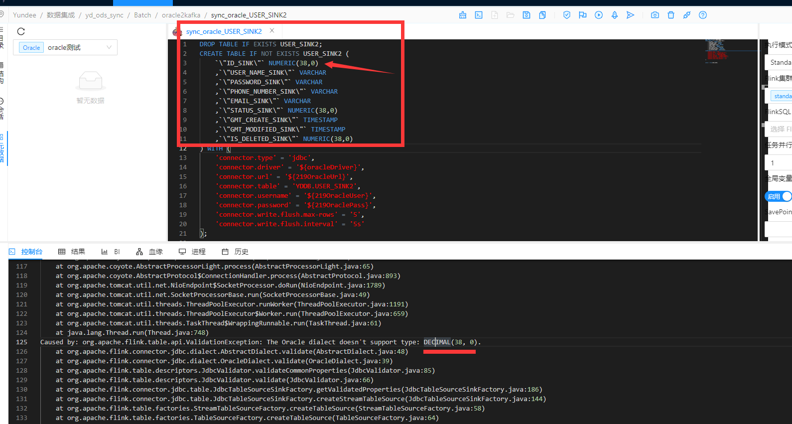Screen dimensions: 792x424
Task: Open the oracle测试 datasource dropdown
Action: [x=65, y=47]
